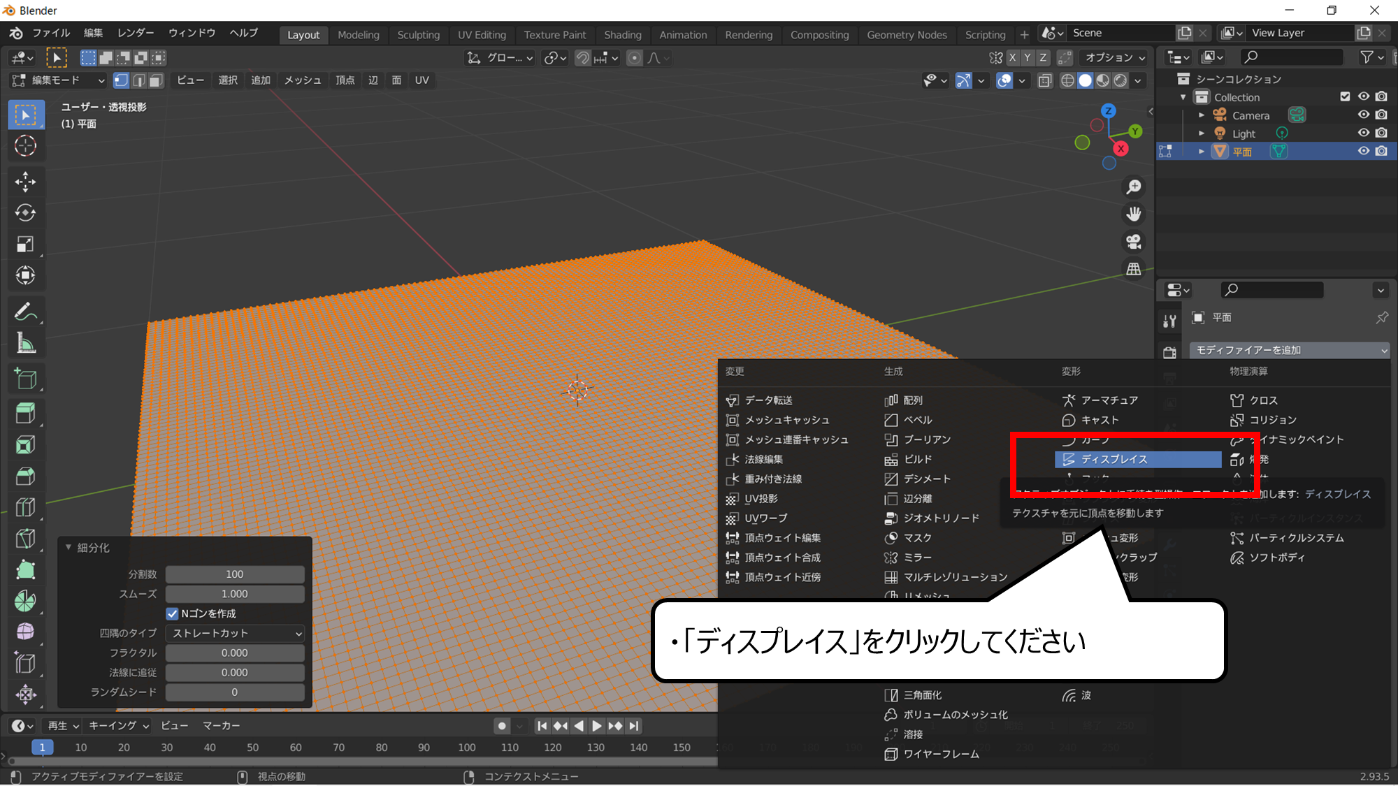This screenshot has height=786, width=1398.
Task: Expand the Camera item in outliner
Action: click(1202, 115)
